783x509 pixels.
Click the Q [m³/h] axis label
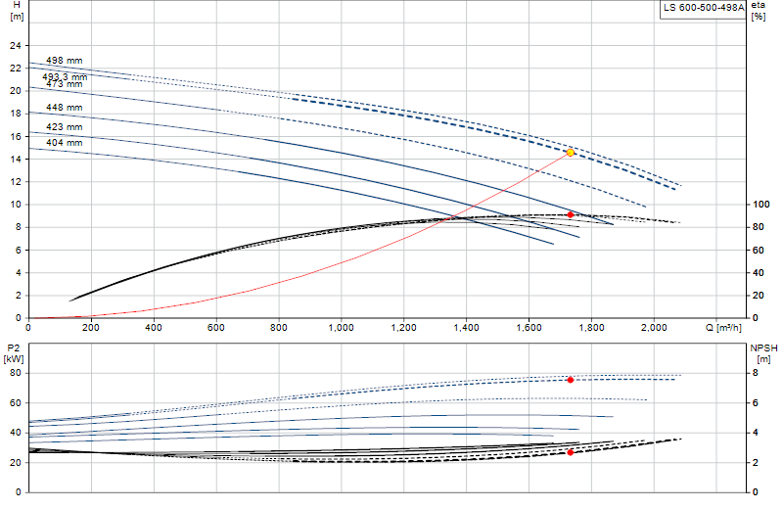(723, 328)
